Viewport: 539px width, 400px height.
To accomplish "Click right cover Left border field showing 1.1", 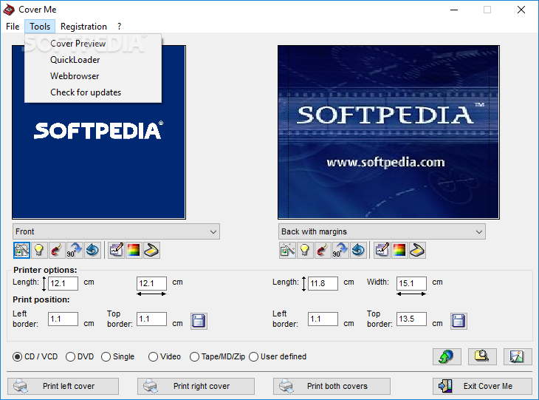I will (323, 319).
